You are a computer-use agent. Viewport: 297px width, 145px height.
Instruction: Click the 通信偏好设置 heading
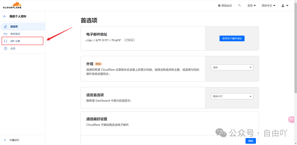[97, 119]
